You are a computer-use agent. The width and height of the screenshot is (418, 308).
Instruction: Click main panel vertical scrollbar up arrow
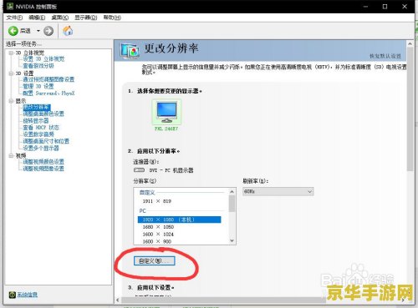pyautogui.click(x=410, y=43)
